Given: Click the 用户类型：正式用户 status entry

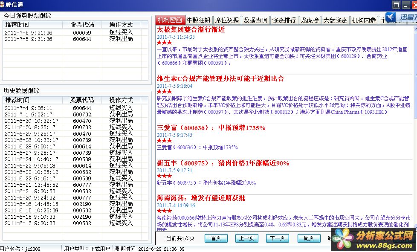Looking at the screenshot, I should coord(87,249).
